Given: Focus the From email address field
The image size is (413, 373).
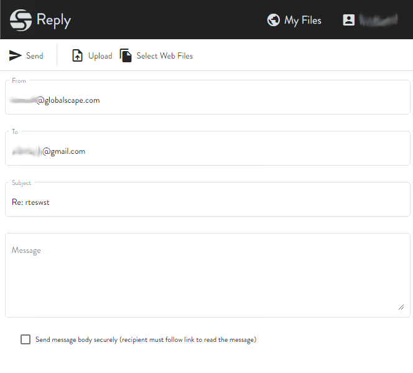Looking at the screenshot, I should pyautogui.click(x=207, y=100).
